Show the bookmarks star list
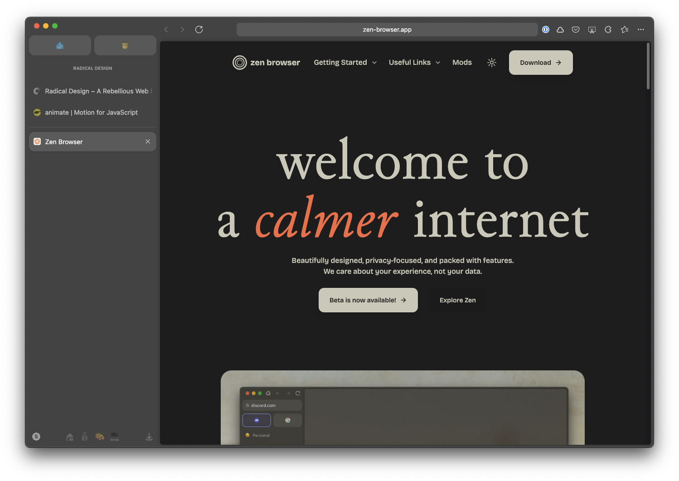The width and height of the screenshot is (679, 481). pyautogui.click(x=625, y=29)
